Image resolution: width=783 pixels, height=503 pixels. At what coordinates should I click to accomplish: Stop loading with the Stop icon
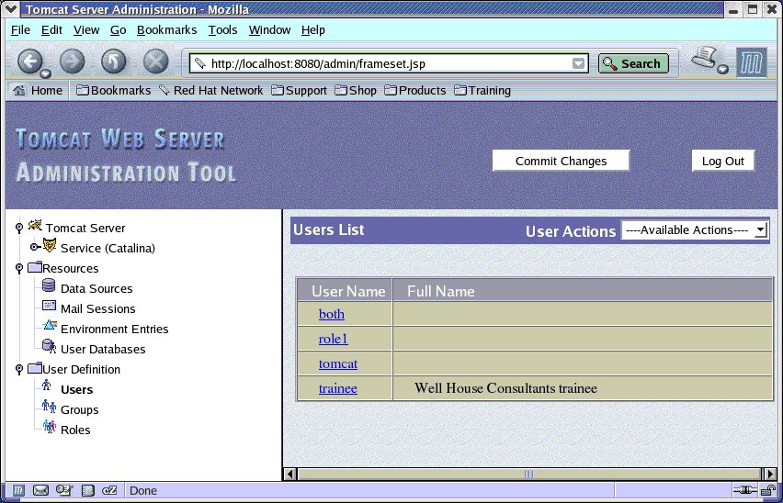point(156,61)
